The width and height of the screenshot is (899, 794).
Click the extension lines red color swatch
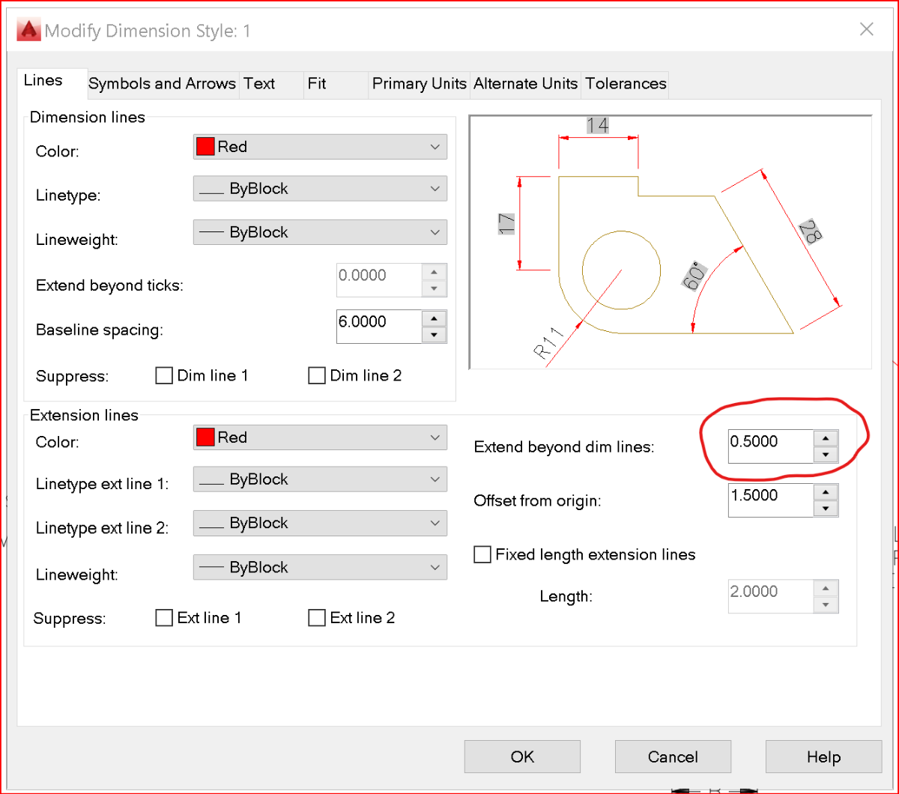click(205, 437)
